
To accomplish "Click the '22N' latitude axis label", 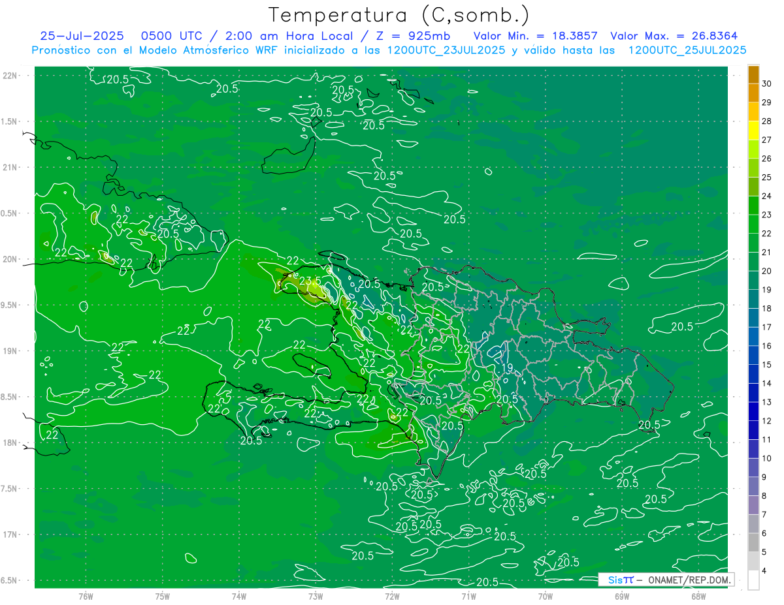I will tap(10, 75).
